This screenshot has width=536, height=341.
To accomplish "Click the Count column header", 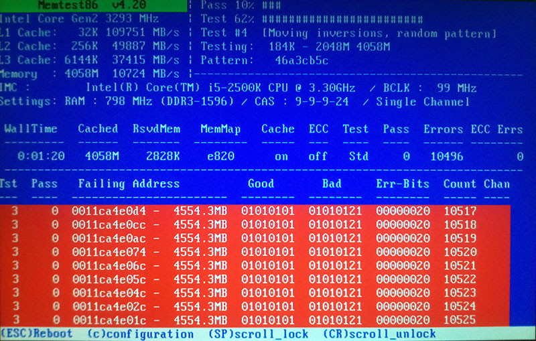I will tap(460, 184).
